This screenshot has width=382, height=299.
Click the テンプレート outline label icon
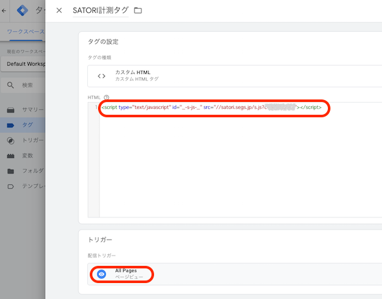(10, 187)
